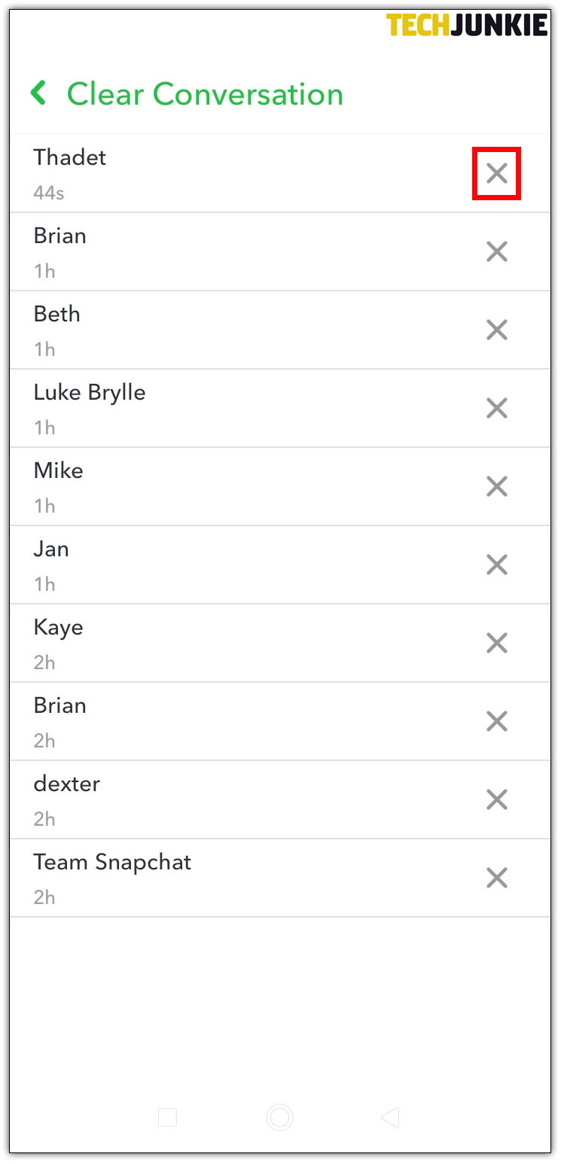Open recent apps with the square button
Image resolution: width=561 pixels, height=1163 pixels.
coord(167,1118)
